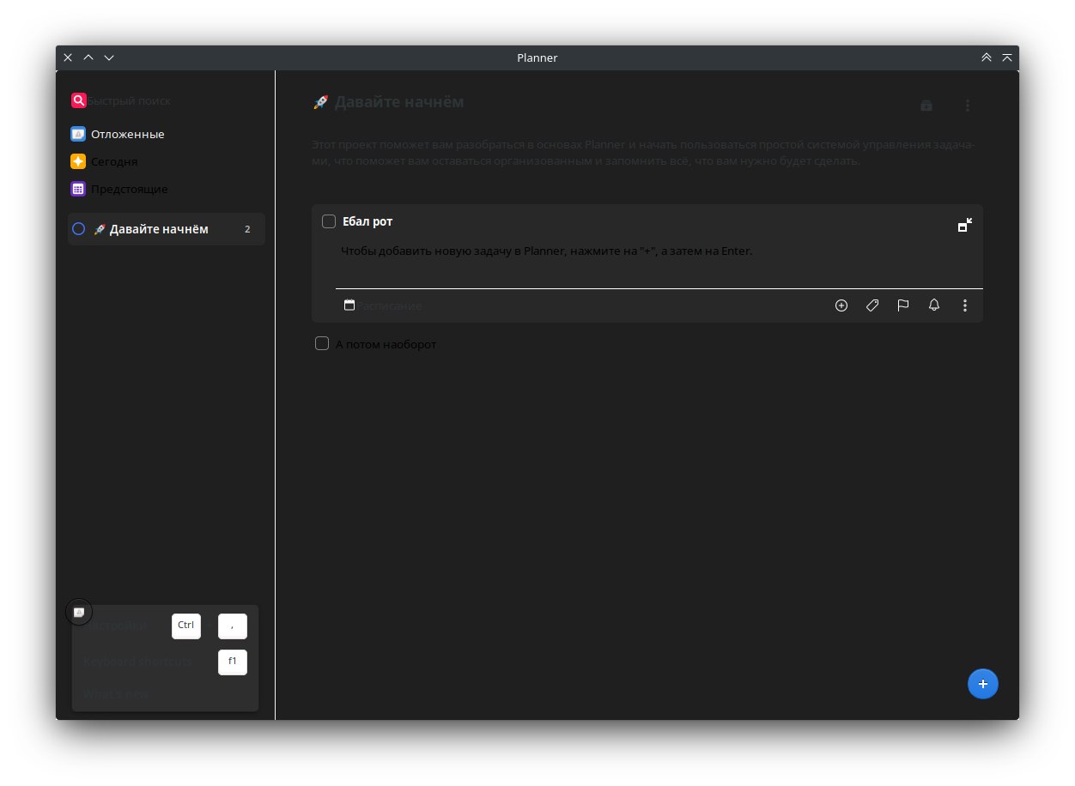Viewport: 1075px width, 786px height.
Task: Click the purple calendar Предстоящие icon
Action: [78, 189]
